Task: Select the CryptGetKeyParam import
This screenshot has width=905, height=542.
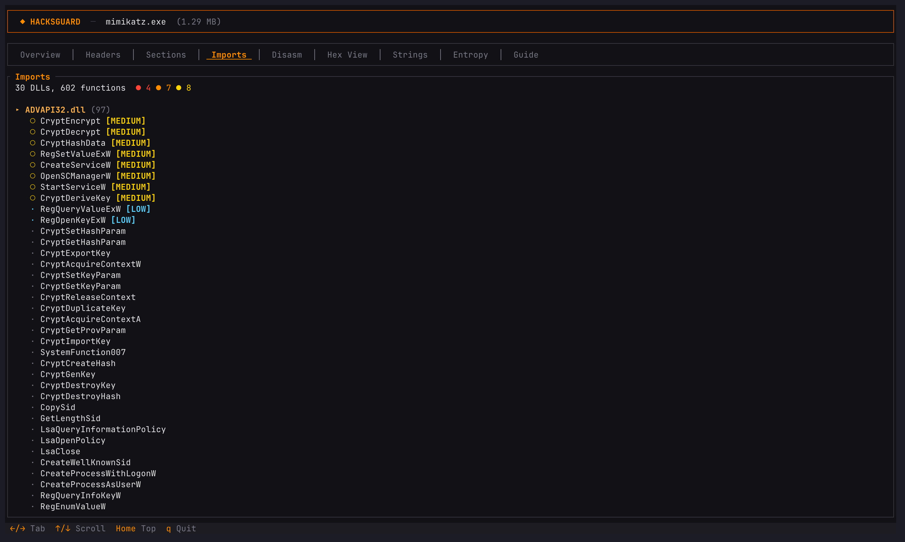Action: (80, 286)
